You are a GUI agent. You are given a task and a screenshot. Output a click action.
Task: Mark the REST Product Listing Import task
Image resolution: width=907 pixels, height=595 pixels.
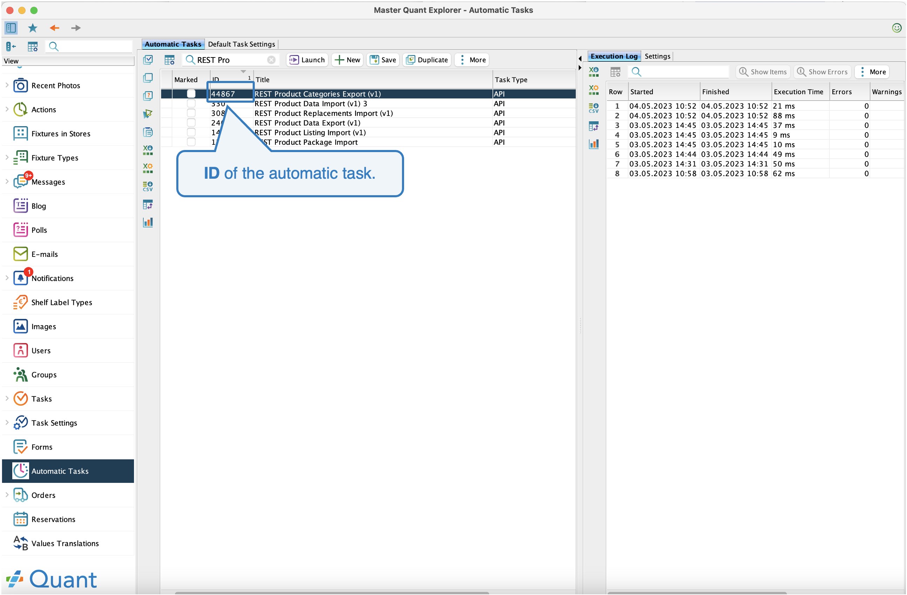(x=191, y=132)
